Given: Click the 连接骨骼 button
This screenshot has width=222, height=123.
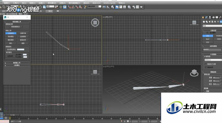Looking at the screenshot, I should click(23, 36).
